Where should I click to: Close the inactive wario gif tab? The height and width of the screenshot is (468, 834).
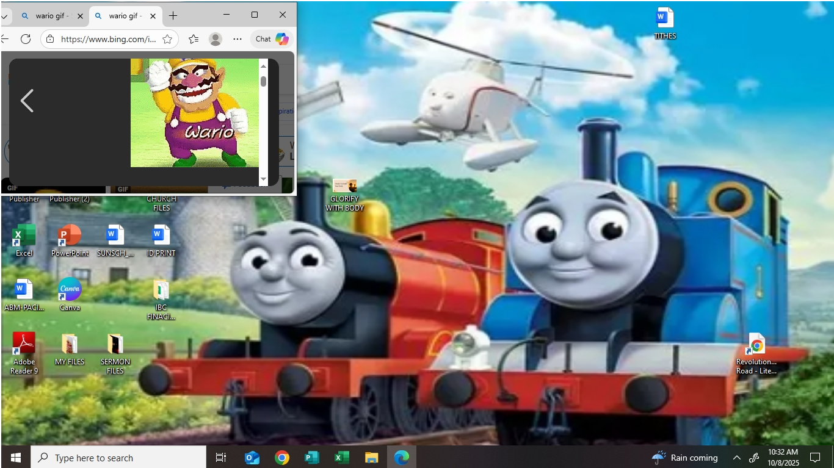(80, 16)
